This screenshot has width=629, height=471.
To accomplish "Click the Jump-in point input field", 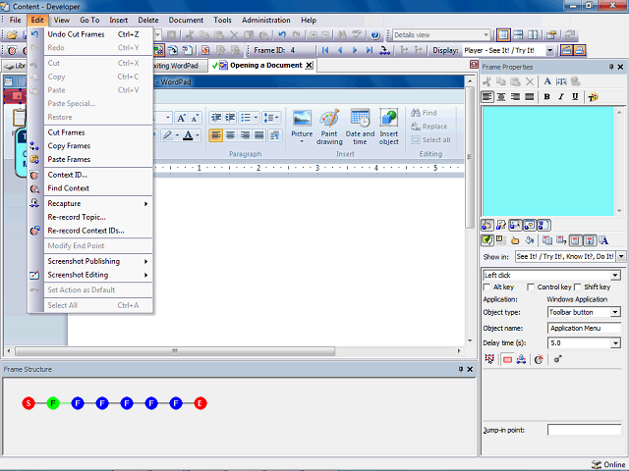I will pos(584,430).
